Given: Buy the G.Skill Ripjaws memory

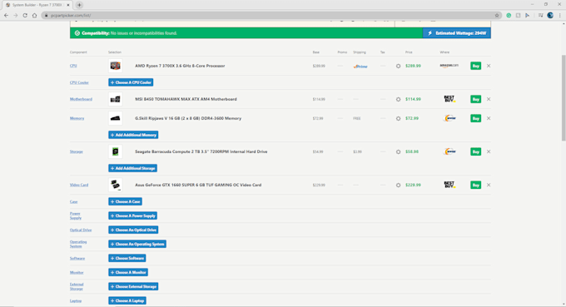Looking at the screenshot, I should pyautogui.click(x=476, y=118).
